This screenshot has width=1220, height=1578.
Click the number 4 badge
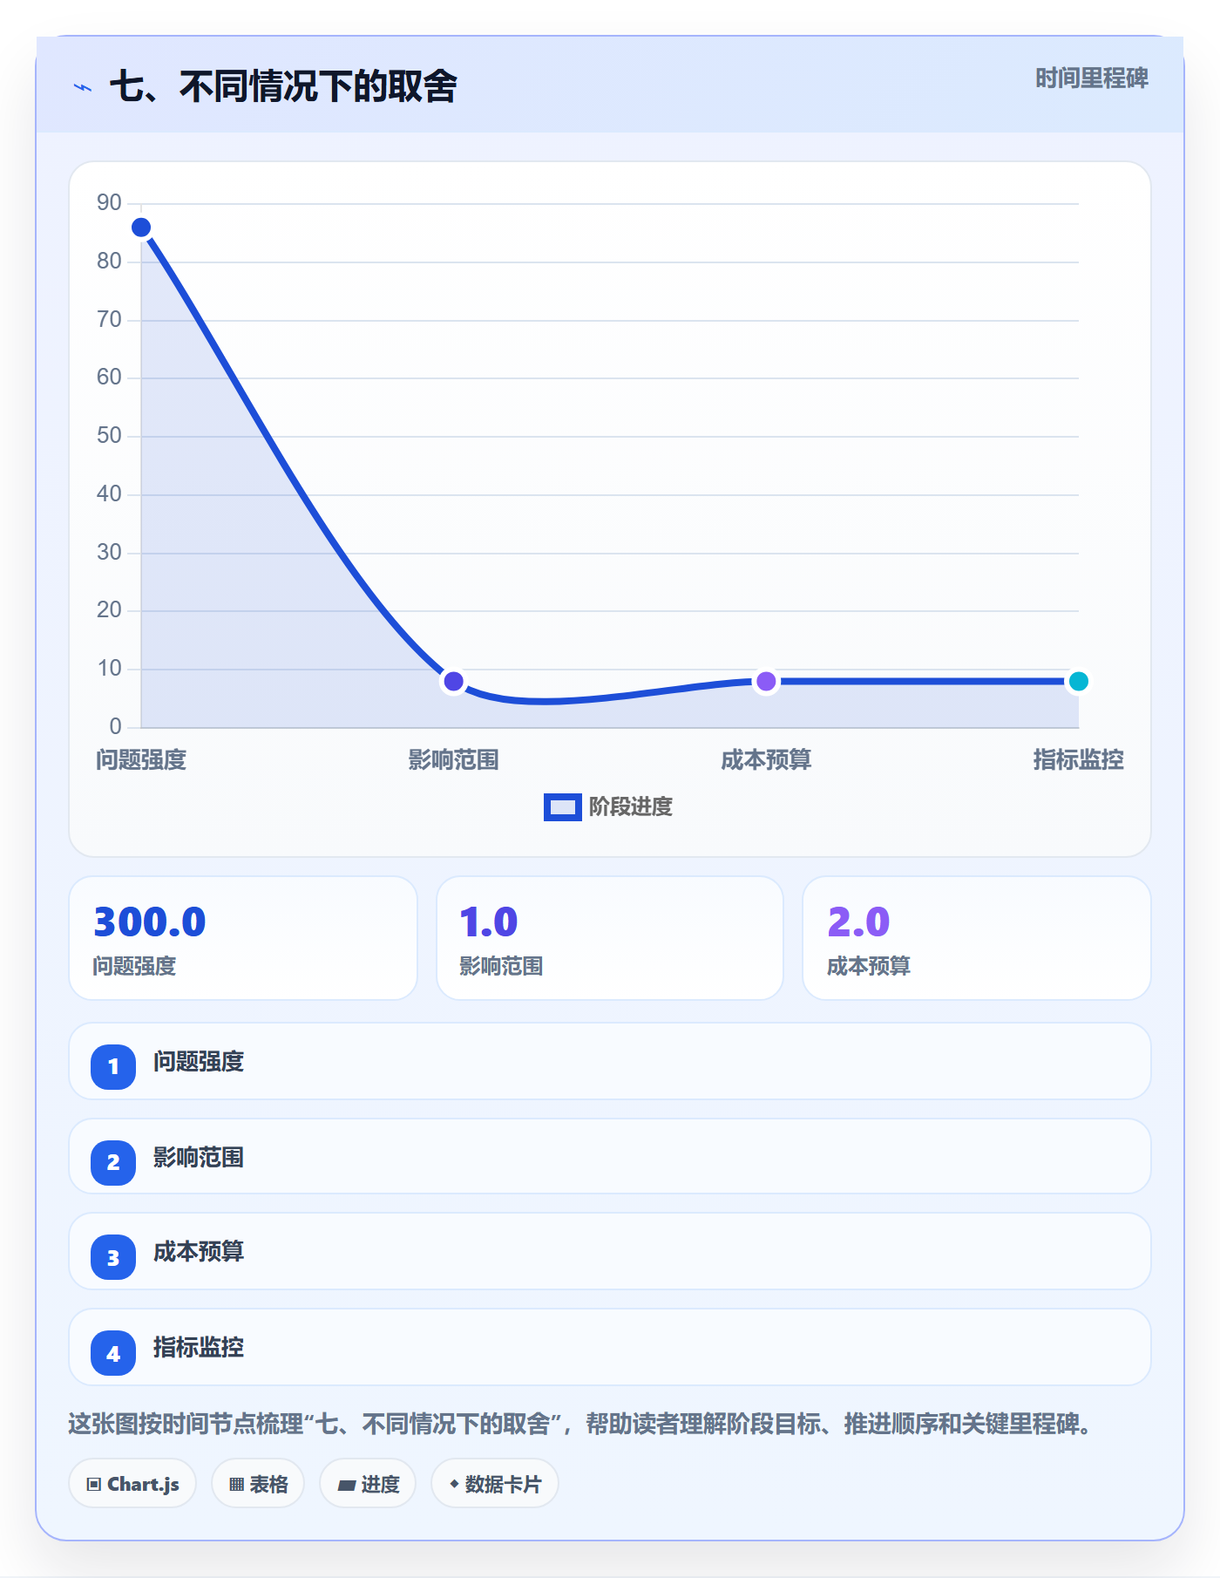tap(113, 1353)
